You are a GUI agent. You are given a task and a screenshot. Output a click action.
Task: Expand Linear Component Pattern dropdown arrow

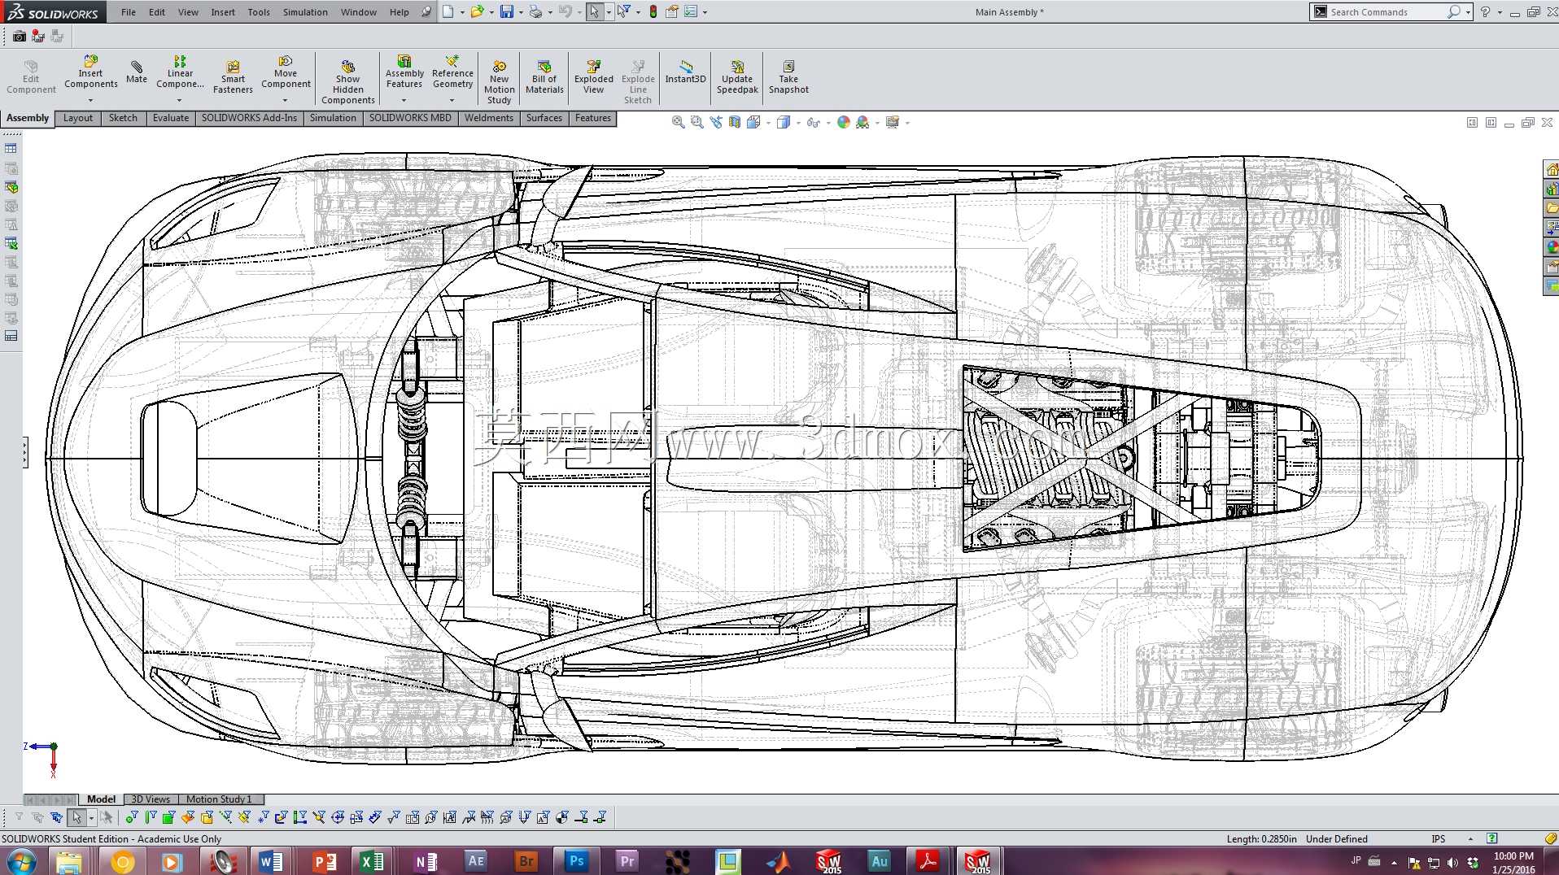pyautogui.click(x=179, y=101)
